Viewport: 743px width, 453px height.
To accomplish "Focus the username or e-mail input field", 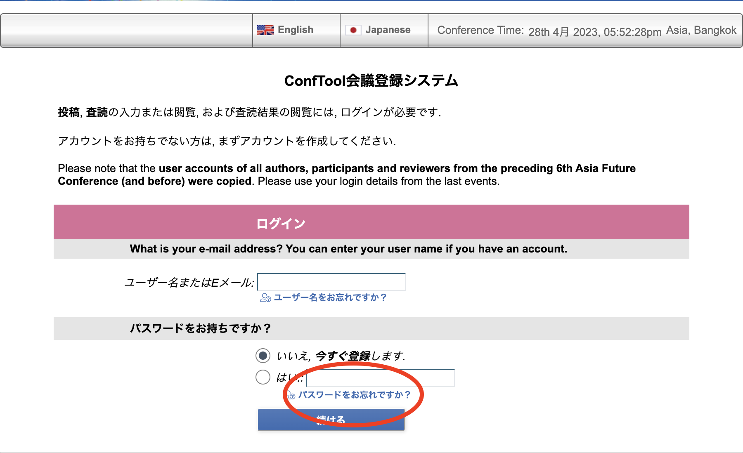I will [x=331, y=282].
